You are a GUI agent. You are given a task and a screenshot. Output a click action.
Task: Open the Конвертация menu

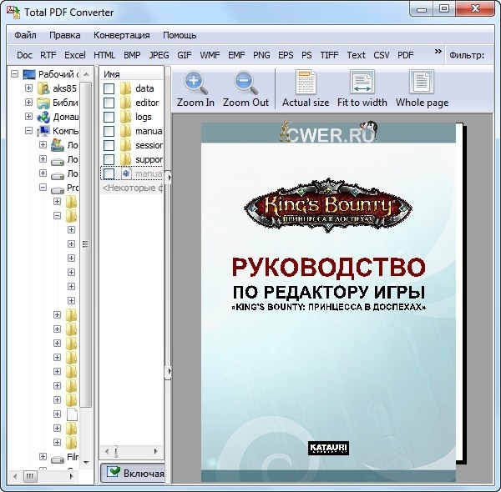[122, 35]
